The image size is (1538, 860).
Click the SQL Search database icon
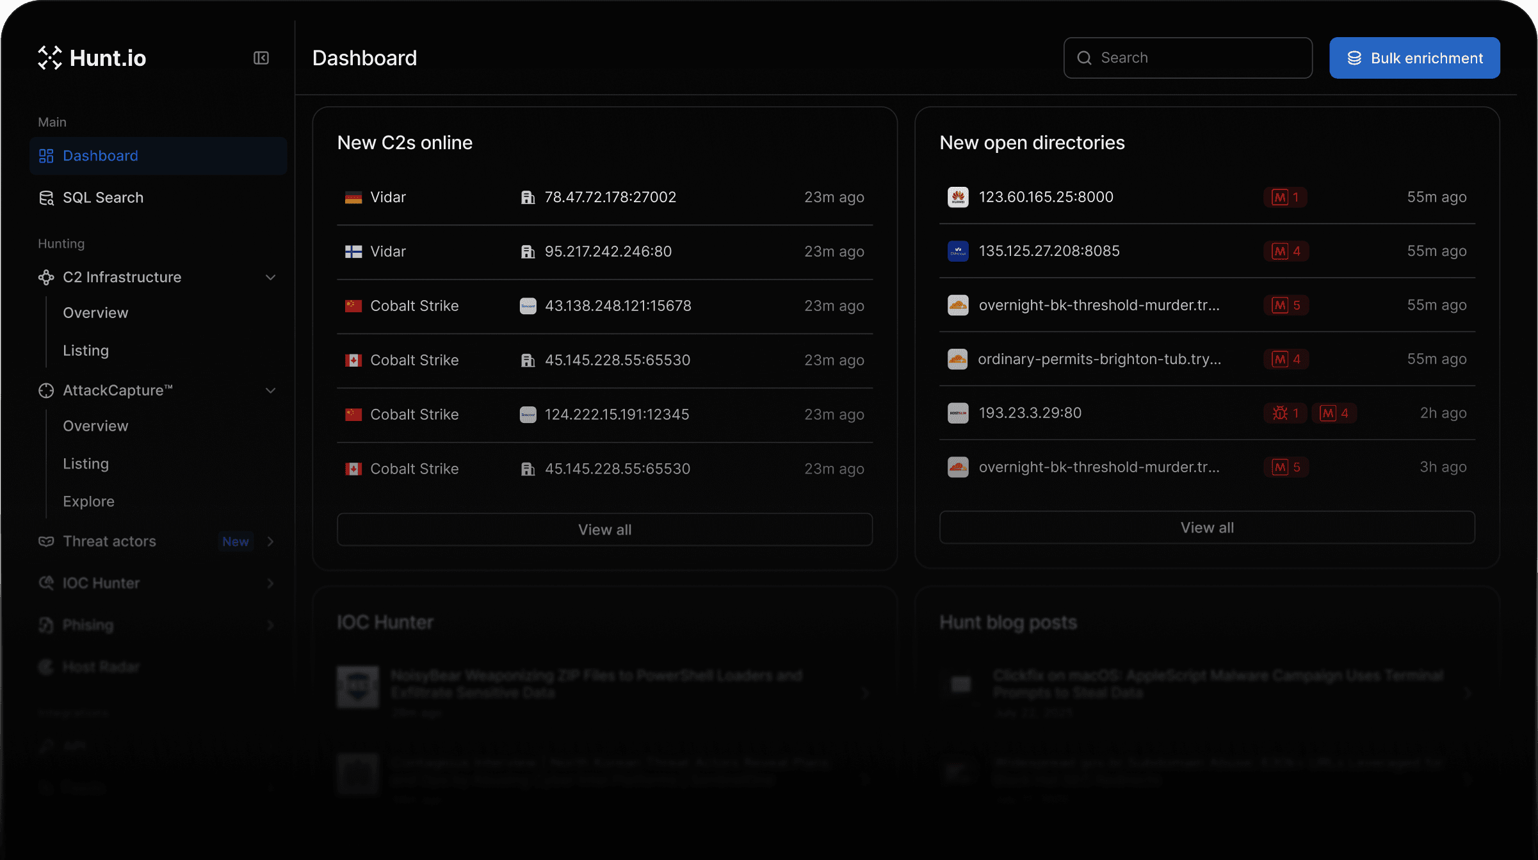click(x=46, y=198)
